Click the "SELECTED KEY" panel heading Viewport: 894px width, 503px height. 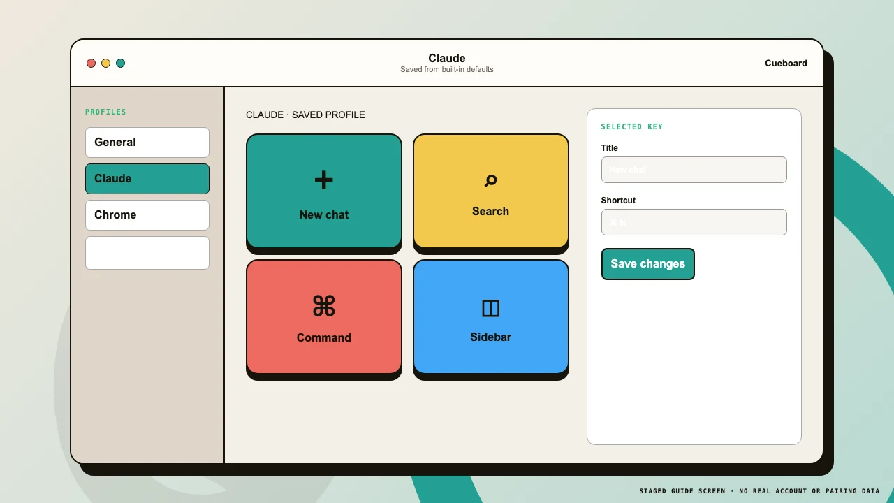pyautogui.click(x=631, y=126)
